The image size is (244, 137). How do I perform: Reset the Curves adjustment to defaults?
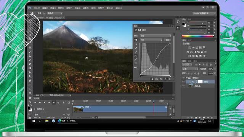point(161,79)
